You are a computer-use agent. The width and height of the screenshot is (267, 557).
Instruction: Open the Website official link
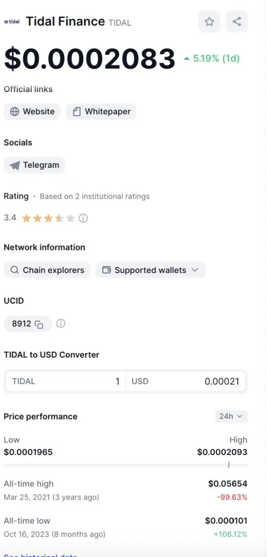[32, 111]
